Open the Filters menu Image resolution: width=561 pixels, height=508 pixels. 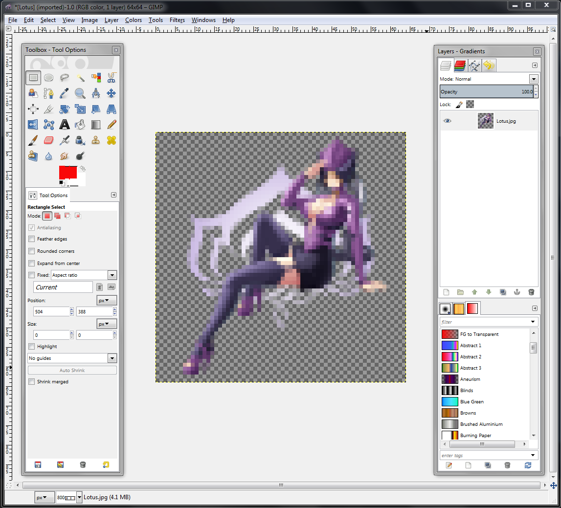point(177,20)
